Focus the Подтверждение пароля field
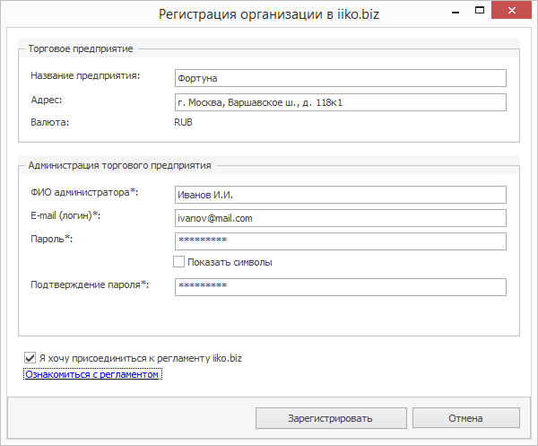The width and height of the screenshot is (538, 446). tap(341, 287)
